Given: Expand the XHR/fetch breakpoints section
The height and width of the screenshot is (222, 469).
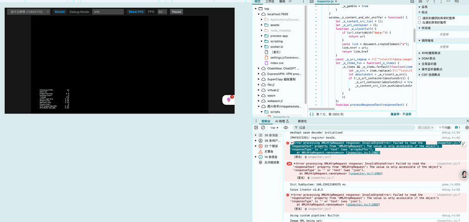Looking at the screenshot, I should 431,53.
